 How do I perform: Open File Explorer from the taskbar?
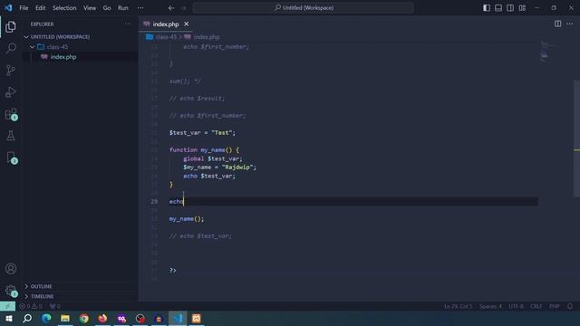click(65, 318)
